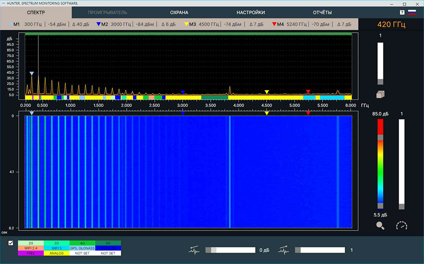This screenshot has width=424, height=264.
Task: Click M1 delta value Δ 40 дБ
Action: coord(81,24)
